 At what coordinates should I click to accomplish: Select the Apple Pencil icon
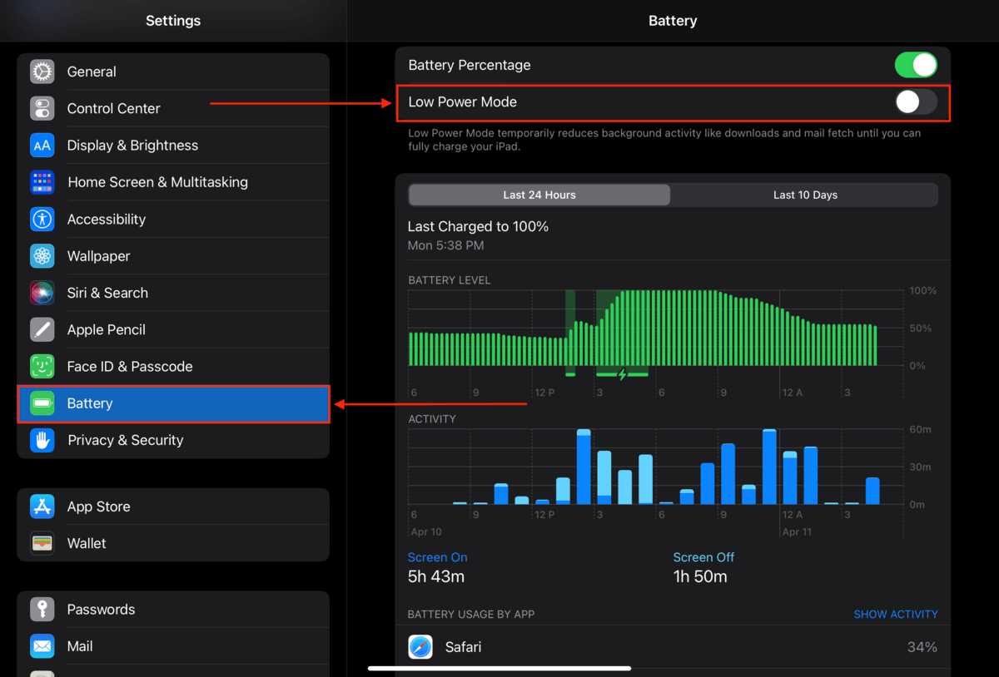tap(42, 329)
